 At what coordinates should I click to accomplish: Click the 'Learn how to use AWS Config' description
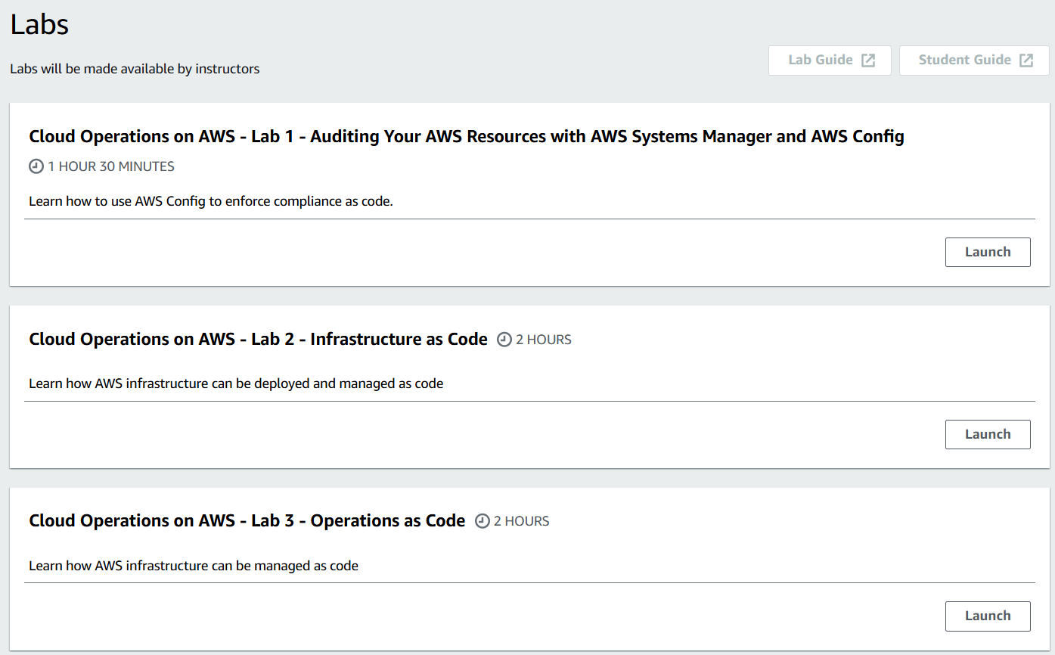coord(211,202)
